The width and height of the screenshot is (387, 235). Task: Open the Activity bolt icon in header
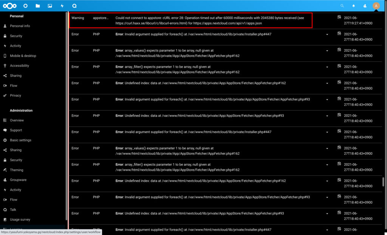click(62, 6)
